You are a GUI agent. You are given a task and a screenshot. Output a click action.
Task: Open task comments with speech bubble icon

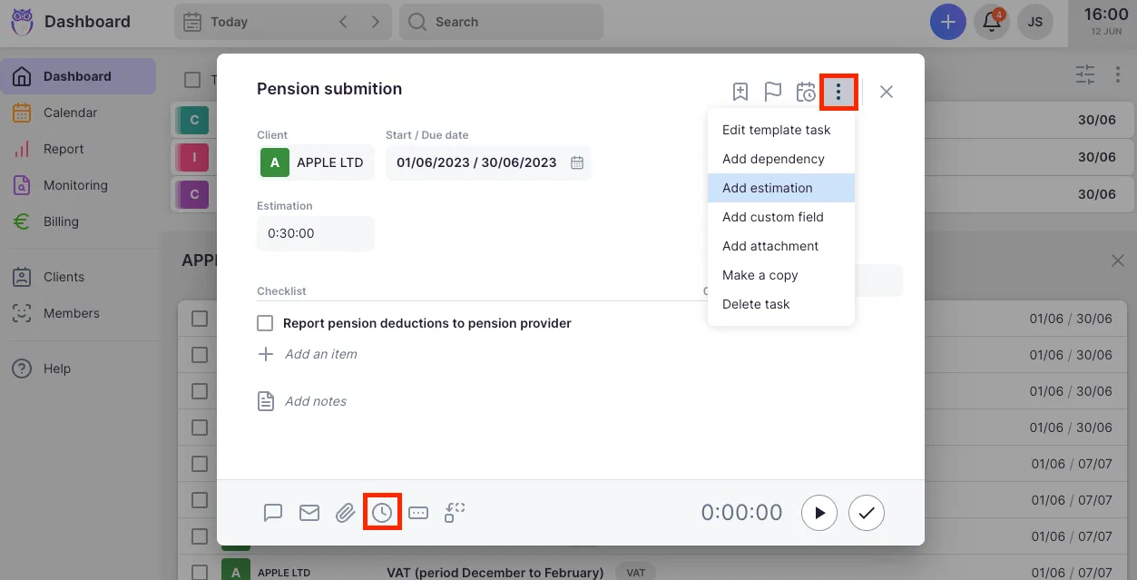[273, 512]
